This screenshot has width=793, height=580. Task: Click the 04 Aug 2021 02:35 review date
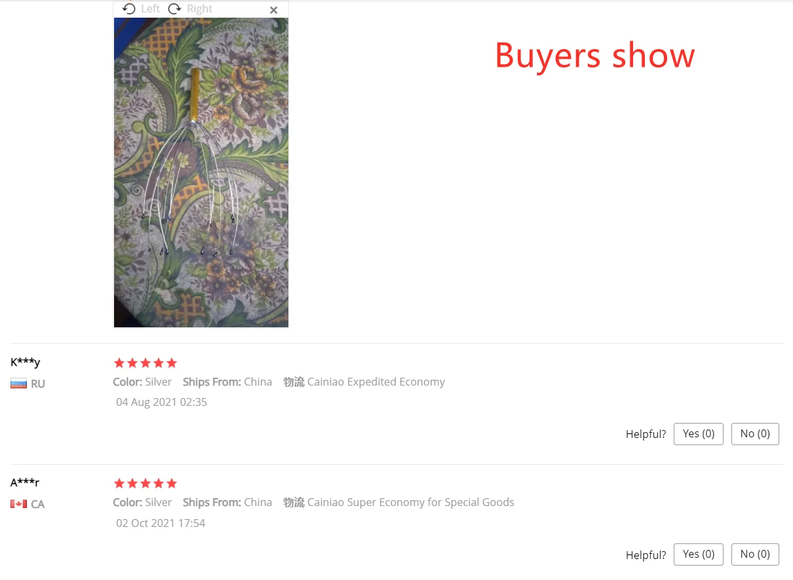click(162, 402)
